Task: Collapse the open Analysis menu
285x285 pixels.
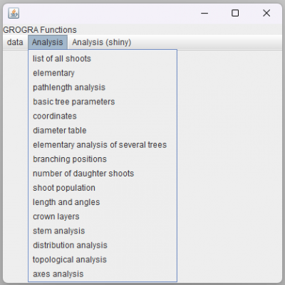Action: point(48,42)
